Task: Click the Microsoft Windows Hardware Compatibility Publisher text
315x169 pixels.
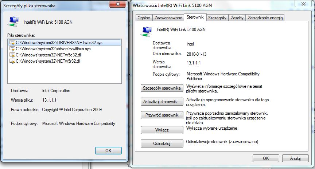Action: 223,76
